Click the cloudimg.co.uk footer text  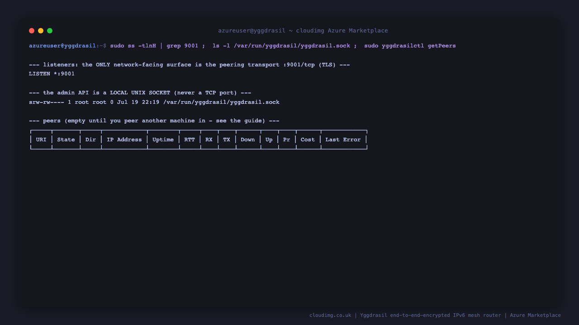(x=330, y=315)
